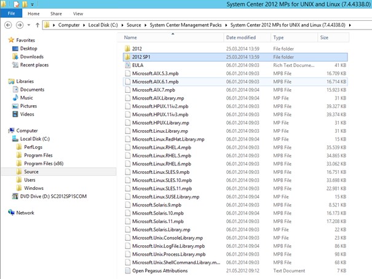Open the Documents library
The image size is (372, 279).
(28, 90)
